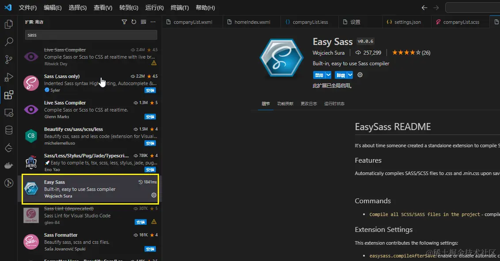Open the Run menu
This screenshot has height=261, width=500.
coord(154,7)
